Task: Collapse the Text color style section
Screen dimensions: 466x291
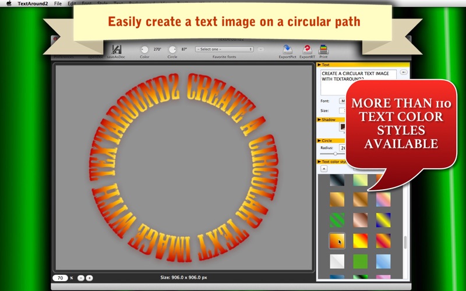Action: pyautogui.click(x=319, y=162)
